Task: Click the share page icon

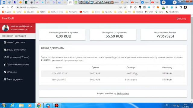Action: [x=121, y=7]
